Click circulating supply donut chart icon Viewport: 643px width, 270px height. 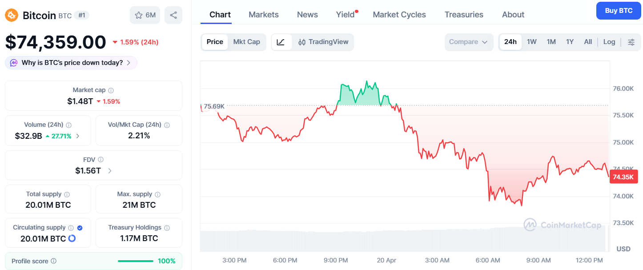pyautogui.click(x=72, y=238)
